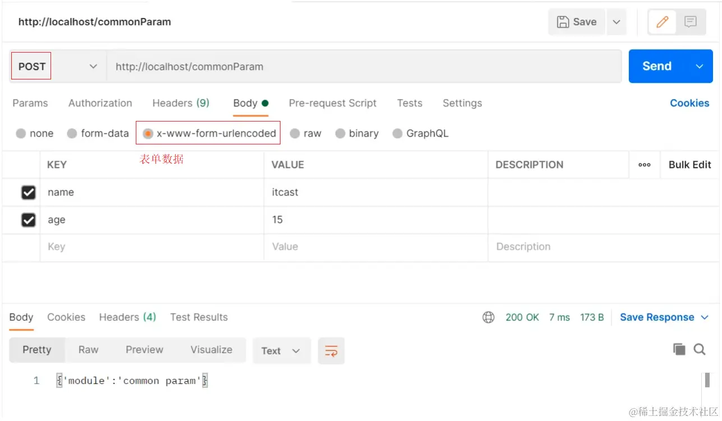
Task: Open the Authorization tab
Action: coord(100,103)
